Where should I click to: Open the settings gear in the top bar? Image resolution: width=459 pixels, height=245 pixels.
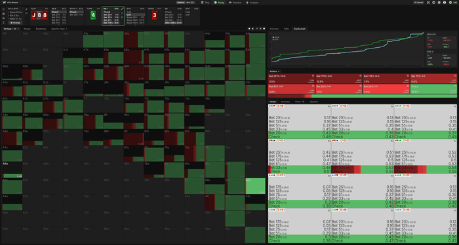coord(439,3)
